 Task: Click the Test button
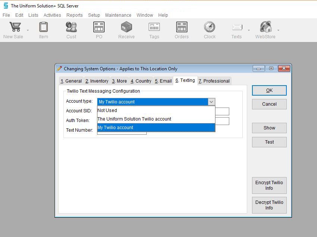click(x=269, y=142)
